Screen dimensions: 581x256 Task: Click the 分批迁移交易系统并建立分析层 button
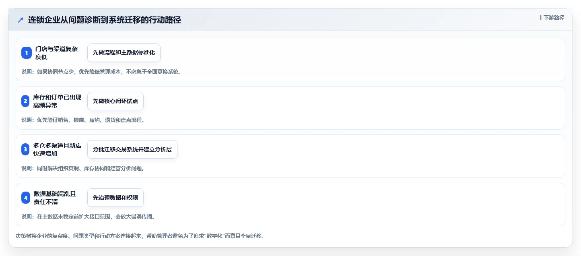click(x=132, y=149)
